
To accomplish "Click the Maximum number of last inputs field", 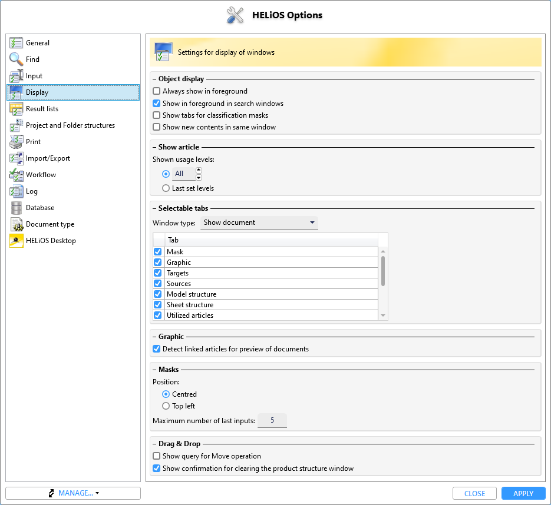I will (272, 420).
